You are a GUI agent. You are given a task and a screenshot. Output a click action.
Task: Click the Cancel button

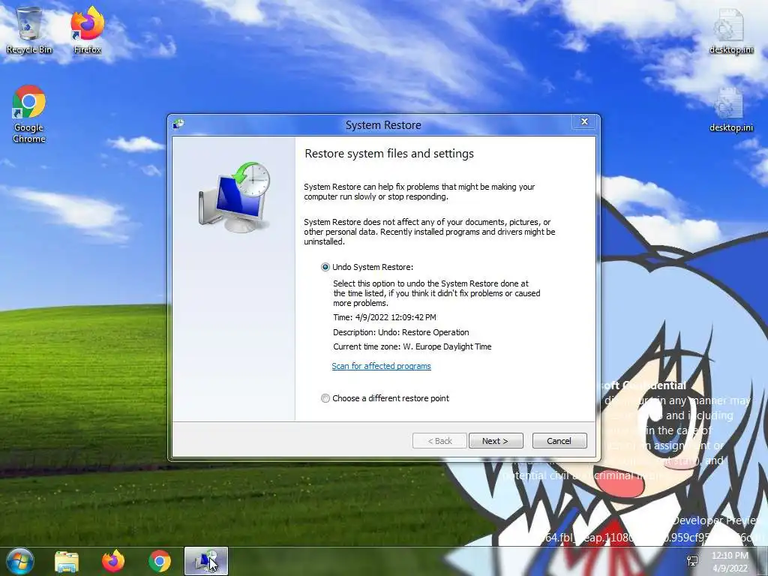coord(559,441)
